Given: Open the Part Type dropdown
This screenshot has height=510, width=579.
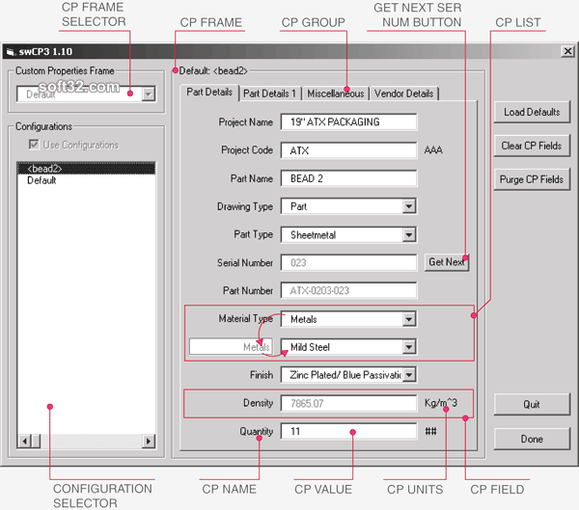Looking at the screenshot, I should 408,234.
